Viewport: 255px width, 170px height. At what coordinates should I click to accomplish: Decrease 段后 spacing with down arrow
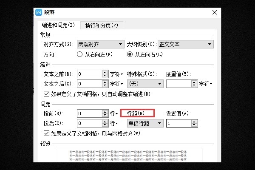coord(105,125)
